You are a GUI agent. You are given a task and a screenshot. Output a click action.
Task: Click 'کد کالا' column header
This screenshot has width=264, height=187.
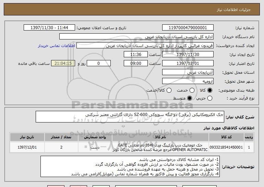226,137
